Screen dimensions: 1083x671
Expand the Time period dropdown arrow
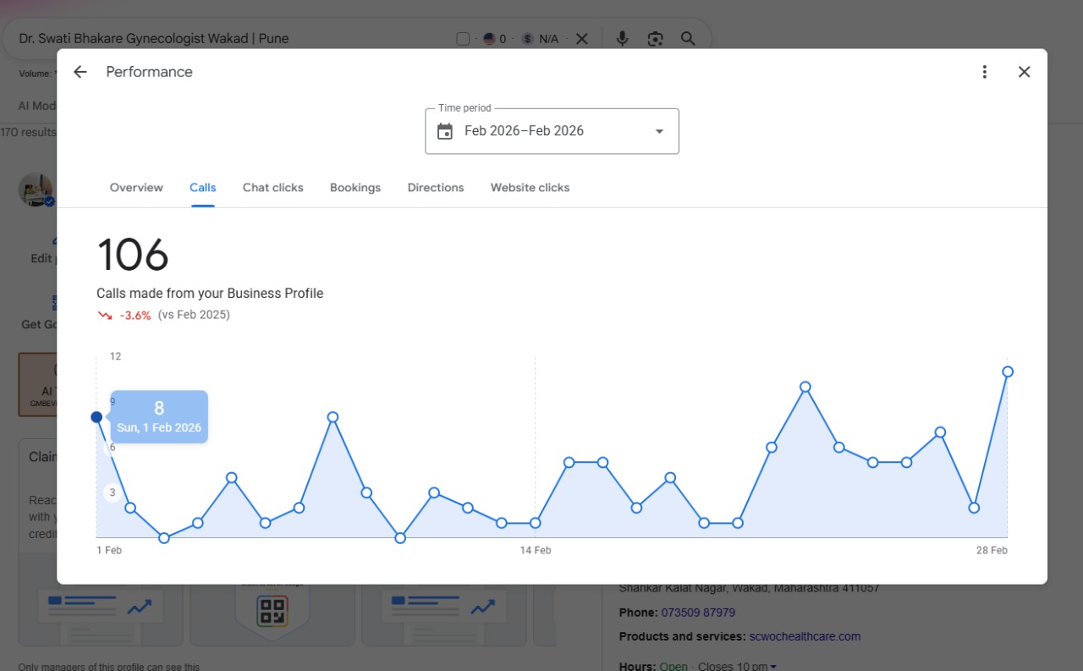tap(659, 131)
